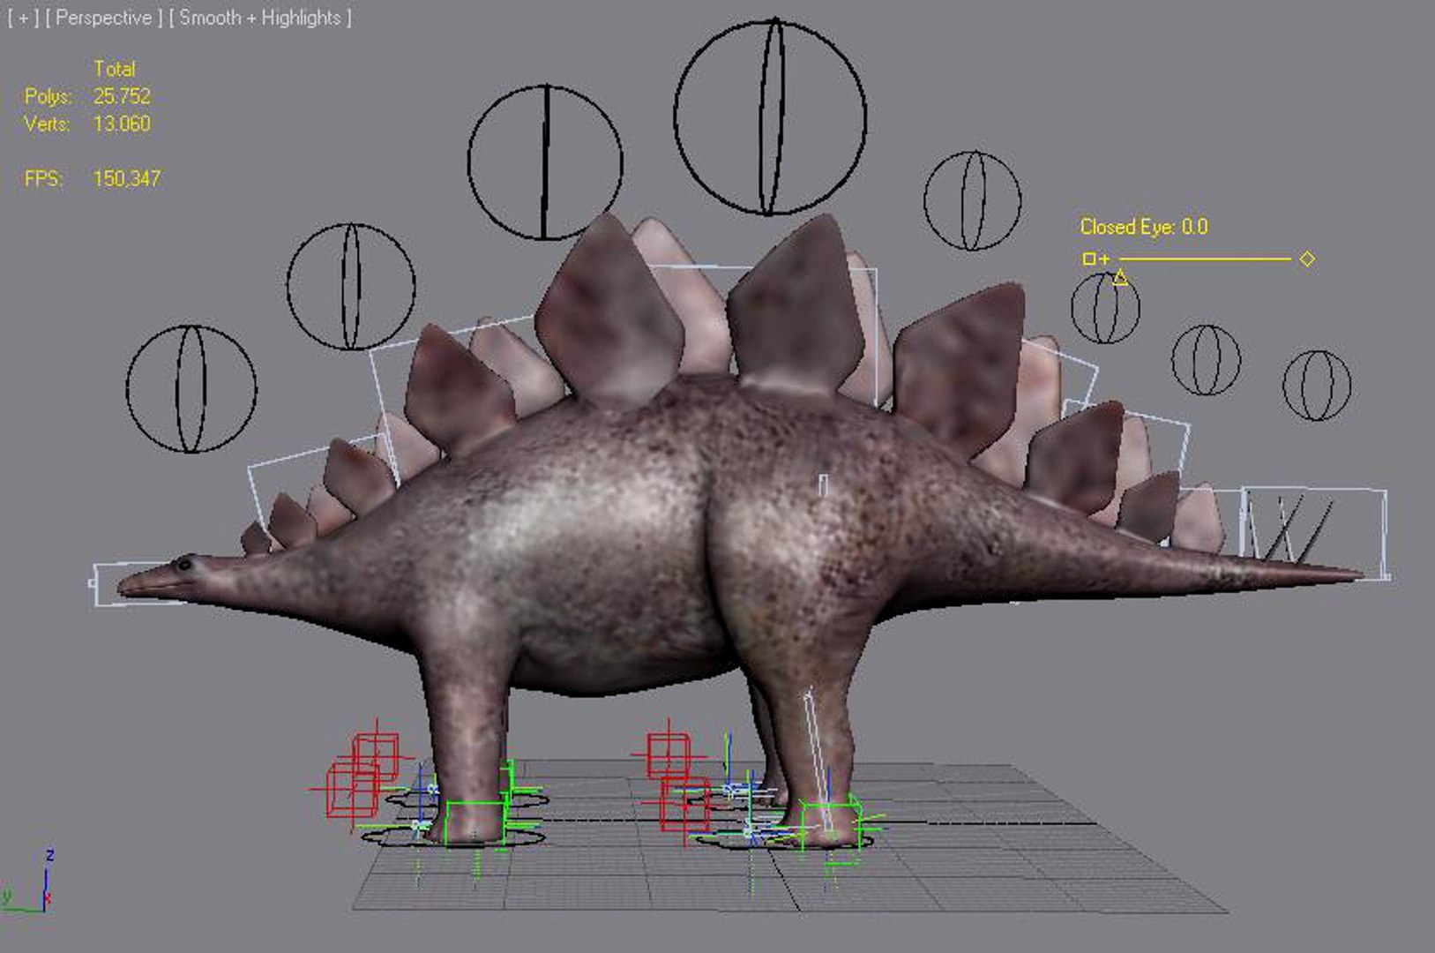Select the green box control on near hind foot
Image resolution: width=1435 pixels, height=953 pixels.
click(830, 824)
